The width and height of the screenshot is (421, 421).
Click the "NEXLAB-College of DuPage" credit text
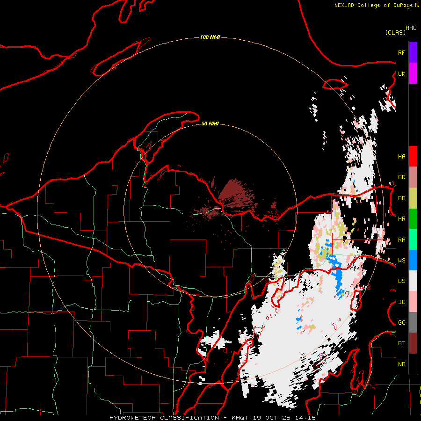click(374, 5)
